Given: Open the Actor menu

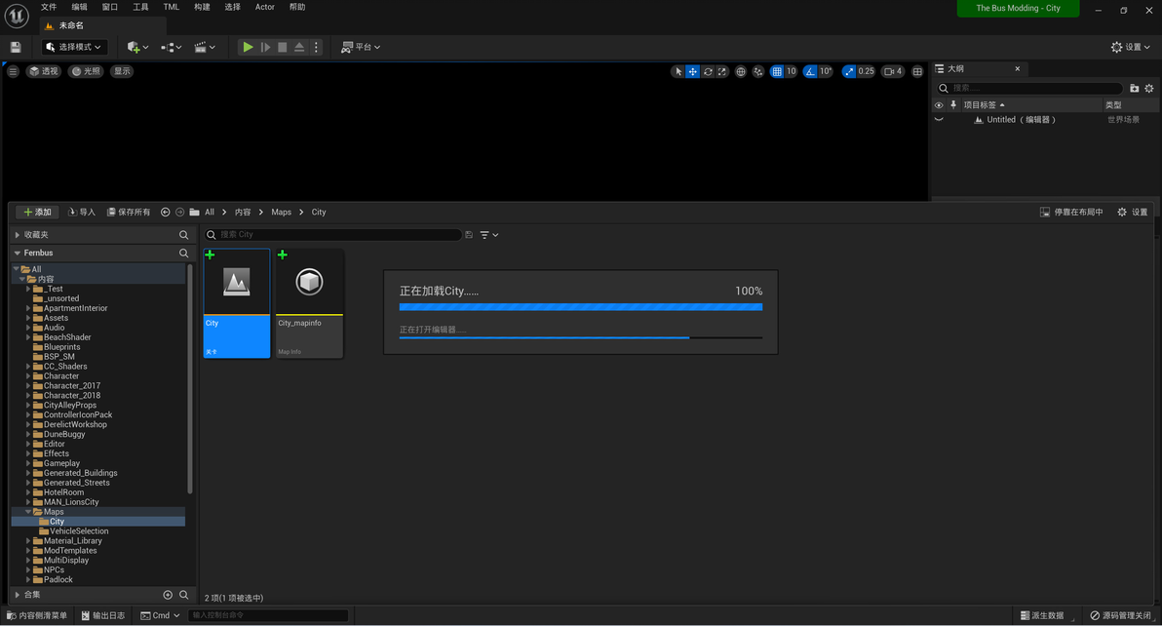Looking at the screenshot, I should coord(264,7).
